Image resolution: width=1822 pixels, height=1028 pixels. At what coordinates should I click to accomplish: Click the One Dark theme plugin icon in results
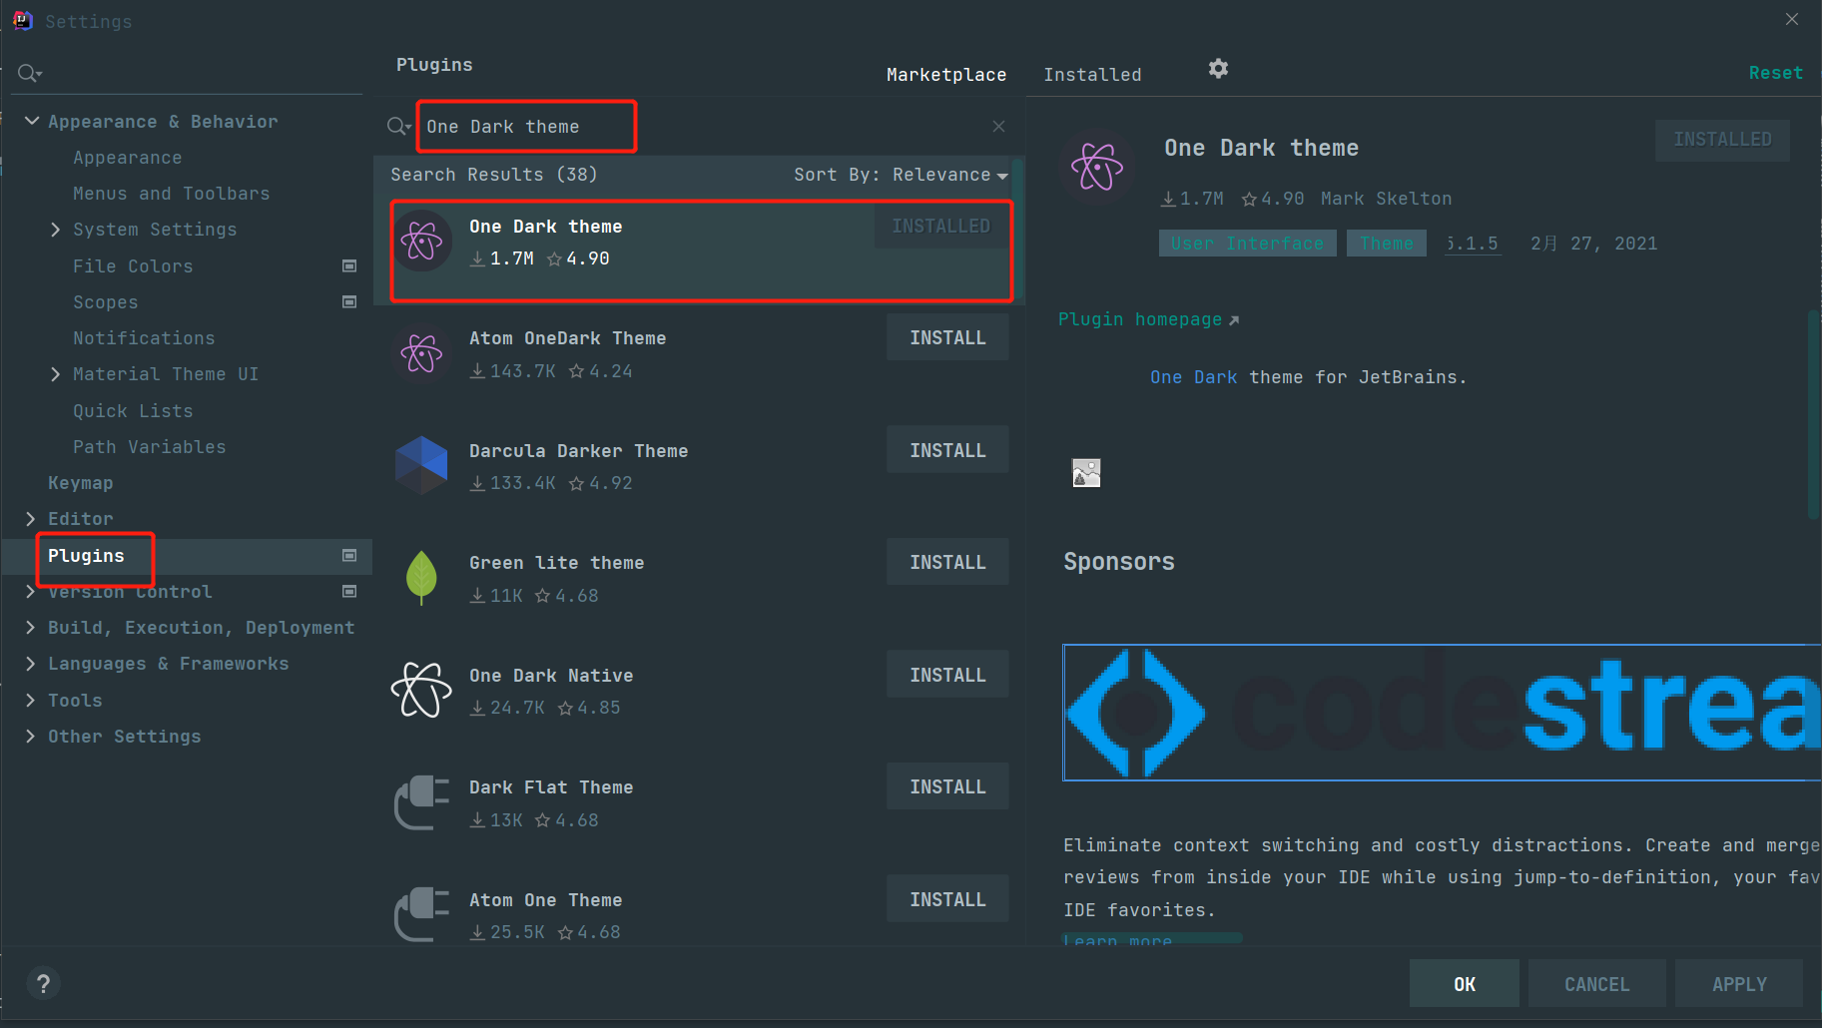[421, 242]
